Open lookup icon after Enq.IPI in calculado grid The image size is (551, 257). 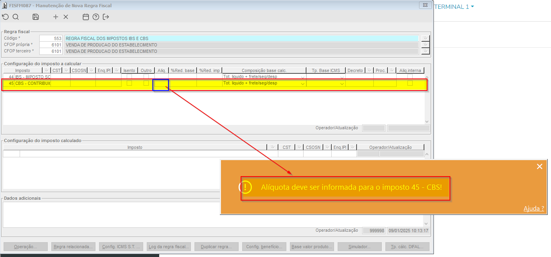point(352,147)
